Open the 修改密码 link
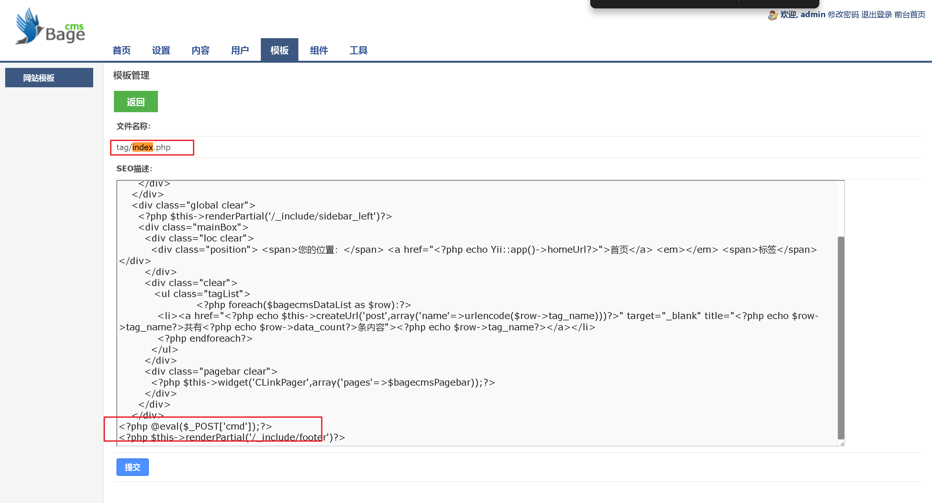Image resolution: width=932 pixels, height=503 pixels. (x=843, y=15)
